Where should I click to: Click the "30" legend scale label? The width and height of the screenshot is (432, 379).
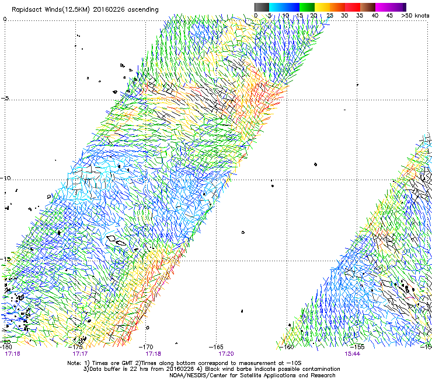click(x=344, y=16)
